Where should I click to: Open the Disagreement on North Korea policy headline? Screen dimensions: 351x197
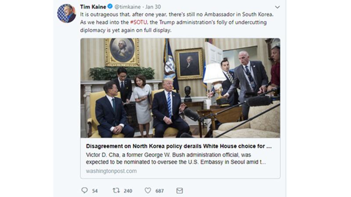(x=179, y=146)
